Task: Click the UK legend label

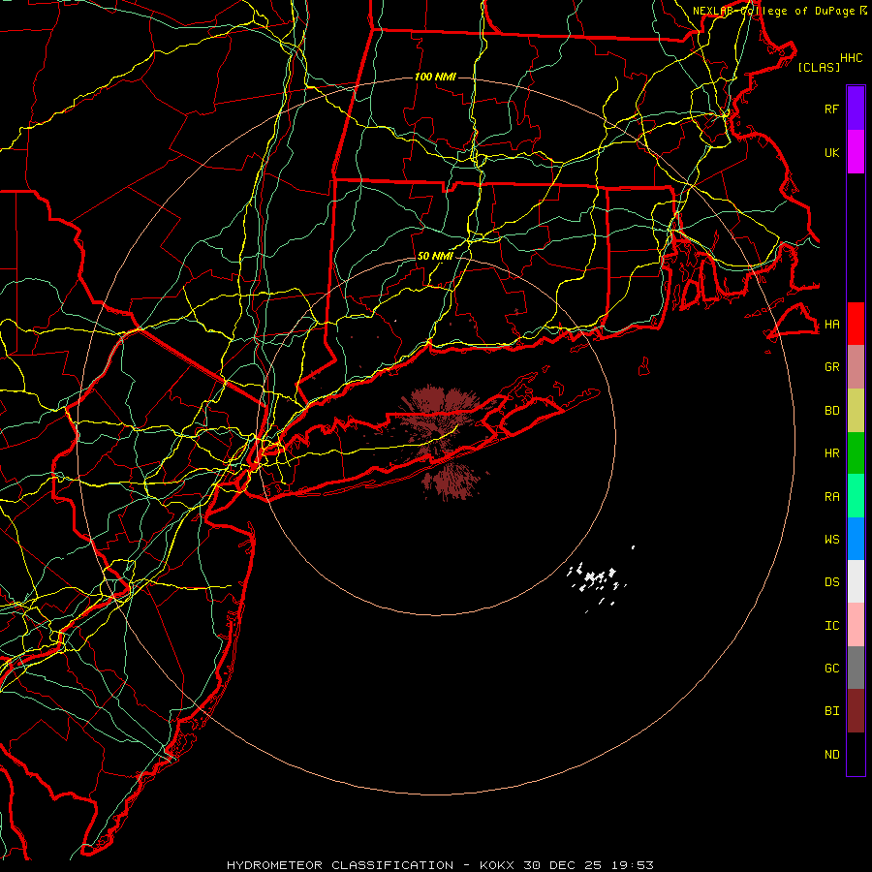Action: [x=831, y=152]
